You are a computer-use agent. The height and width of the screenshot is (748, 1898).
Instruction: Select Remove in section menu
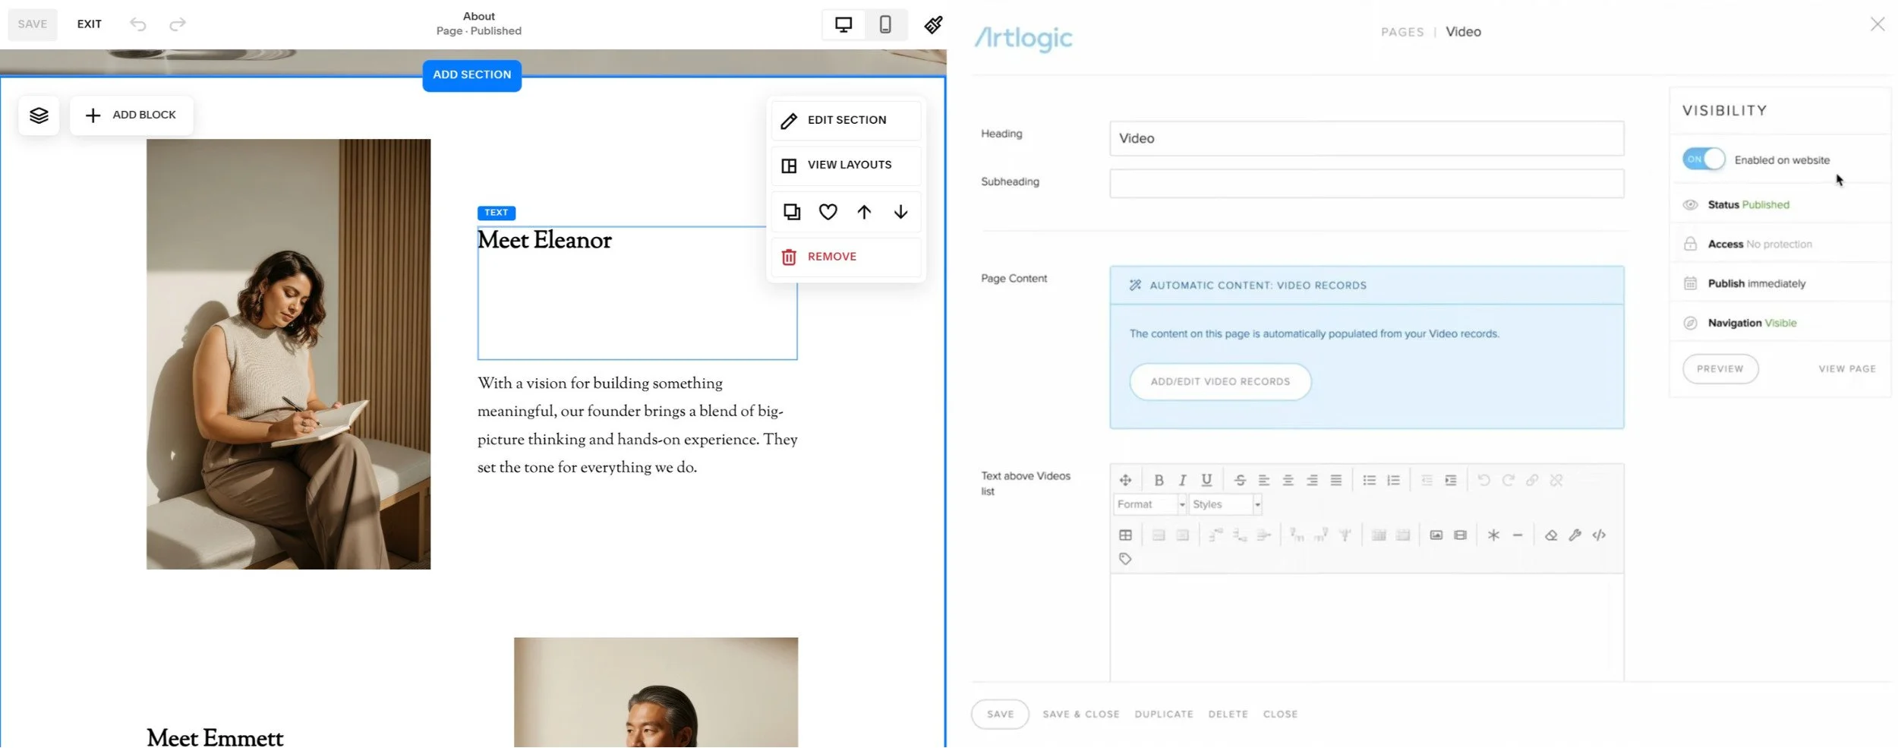846,257
